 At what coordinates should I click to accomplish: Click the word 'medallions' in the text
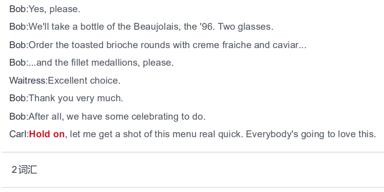coord(115,63)
